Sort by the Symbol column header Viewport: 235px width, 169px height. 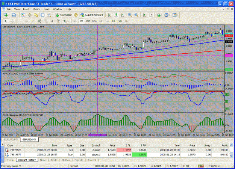click(x=93, y=145)
